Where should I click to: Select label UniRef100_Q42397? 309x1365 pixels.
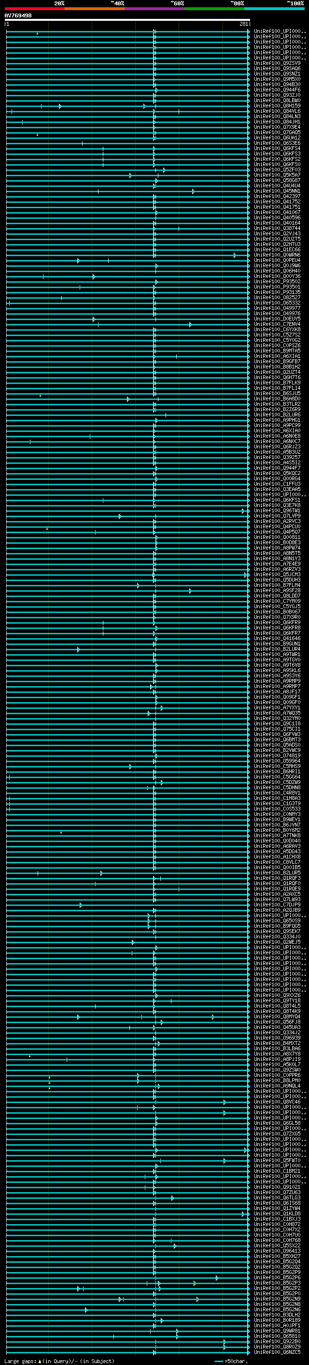point(277,197)
